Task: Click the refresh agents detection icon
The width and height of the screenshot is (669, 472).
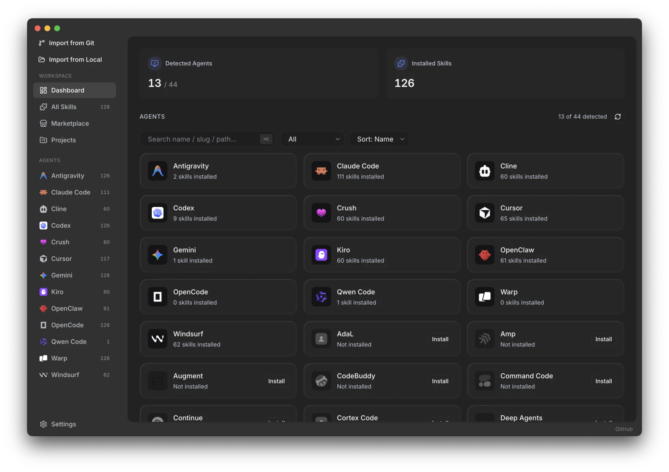Action: (x=618, y=117)
